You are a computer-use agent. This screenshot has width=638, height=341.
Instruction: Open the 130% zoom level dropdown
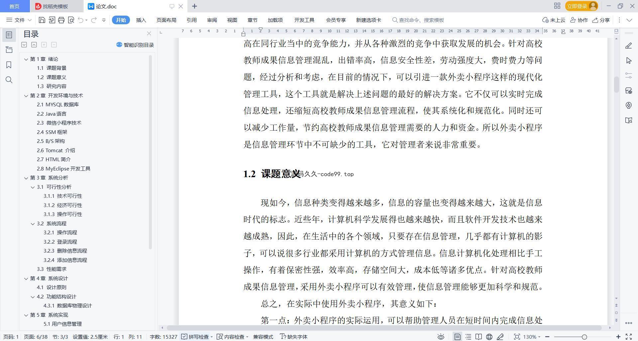click(532, 337)
